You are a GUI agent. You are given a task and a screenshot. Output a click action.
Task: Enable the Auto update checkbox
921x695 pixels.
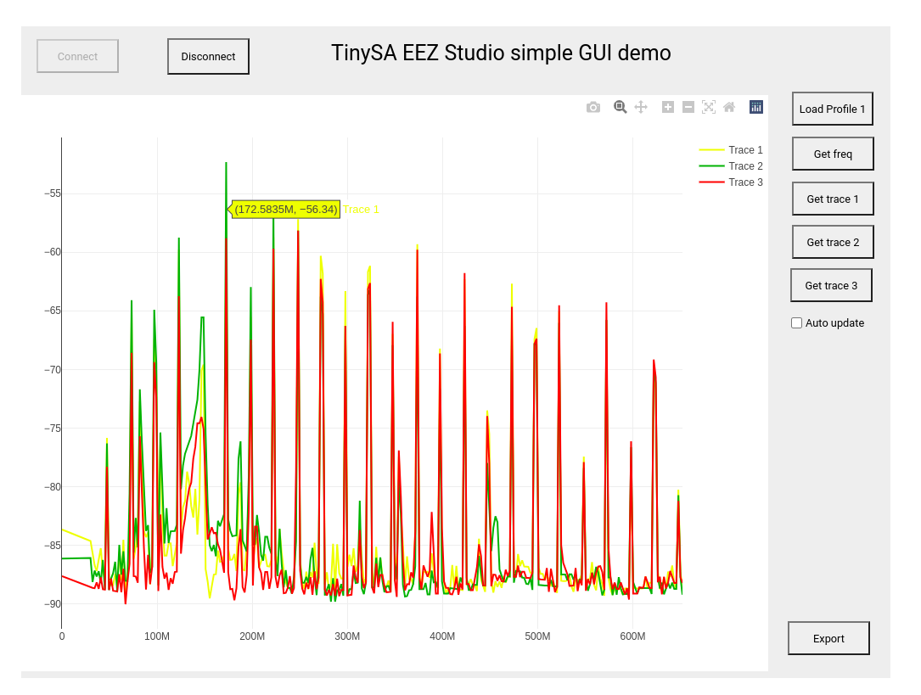(796, 322)
